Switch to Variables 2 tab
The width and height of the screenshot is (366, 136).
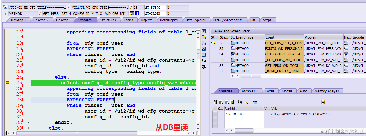250,91
